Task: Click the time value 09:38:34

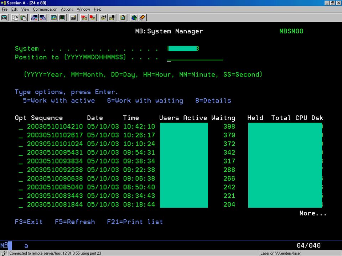Action: click(139, 161)
